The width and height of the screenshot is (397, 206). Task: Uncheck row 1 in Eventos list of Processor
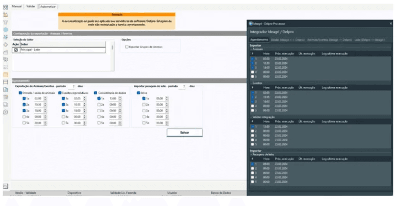252,93
